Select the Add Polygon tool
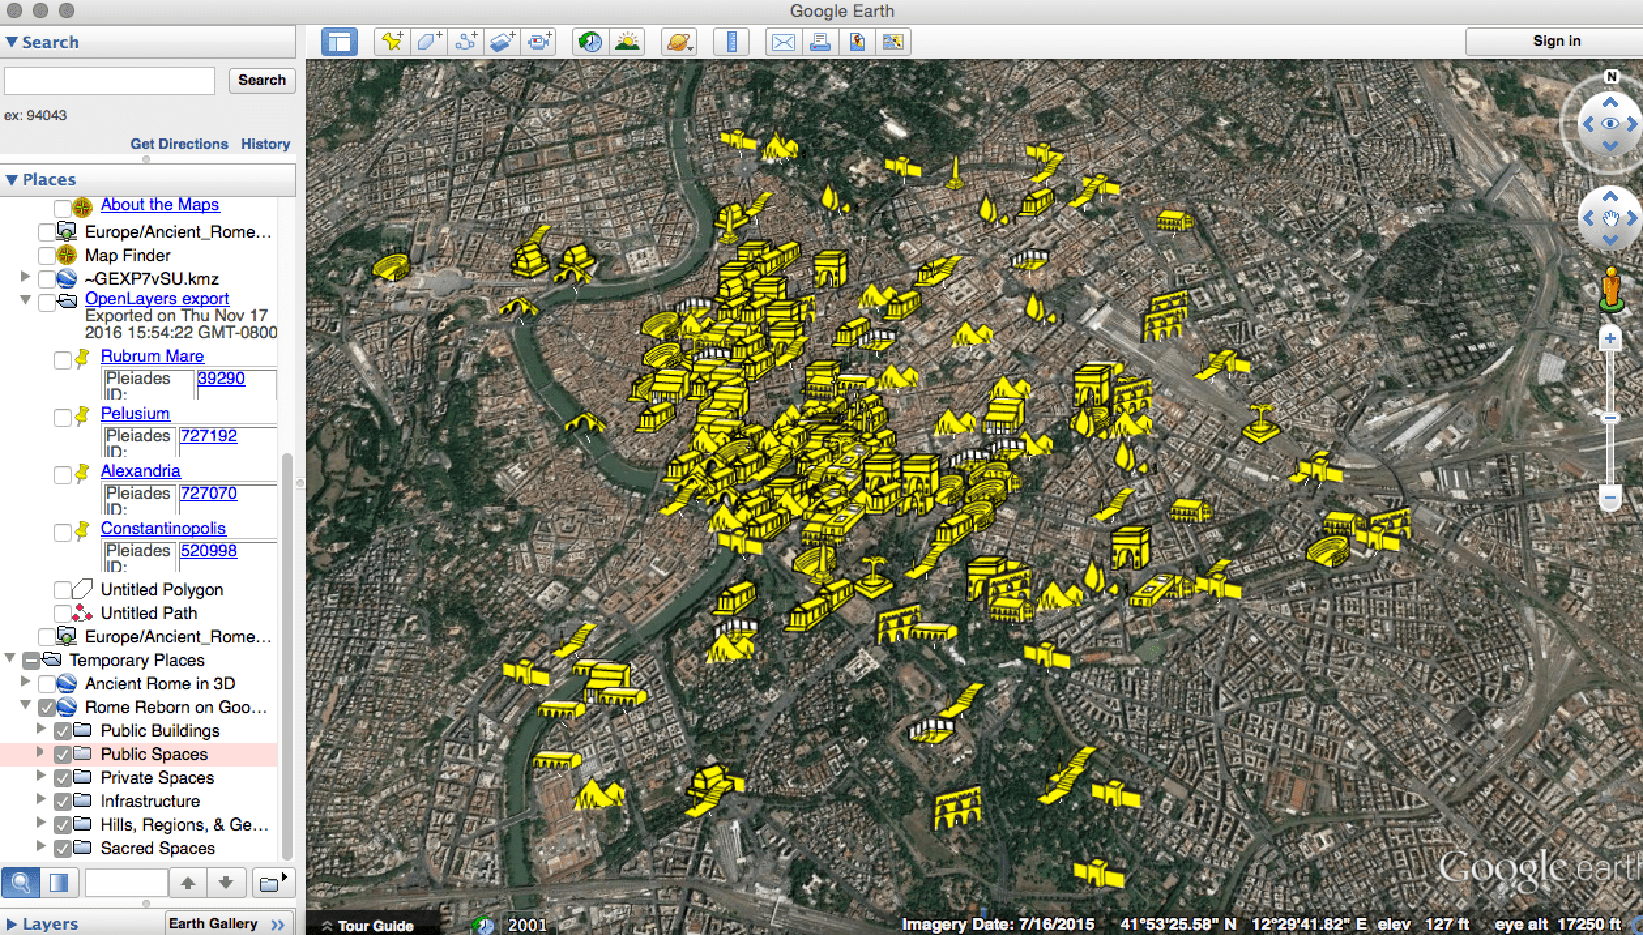Screen dimensions: 1643x935 (429, 42)
